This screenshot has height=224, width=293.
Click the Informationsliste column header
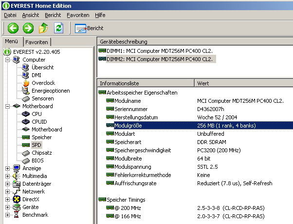(146, 83)
